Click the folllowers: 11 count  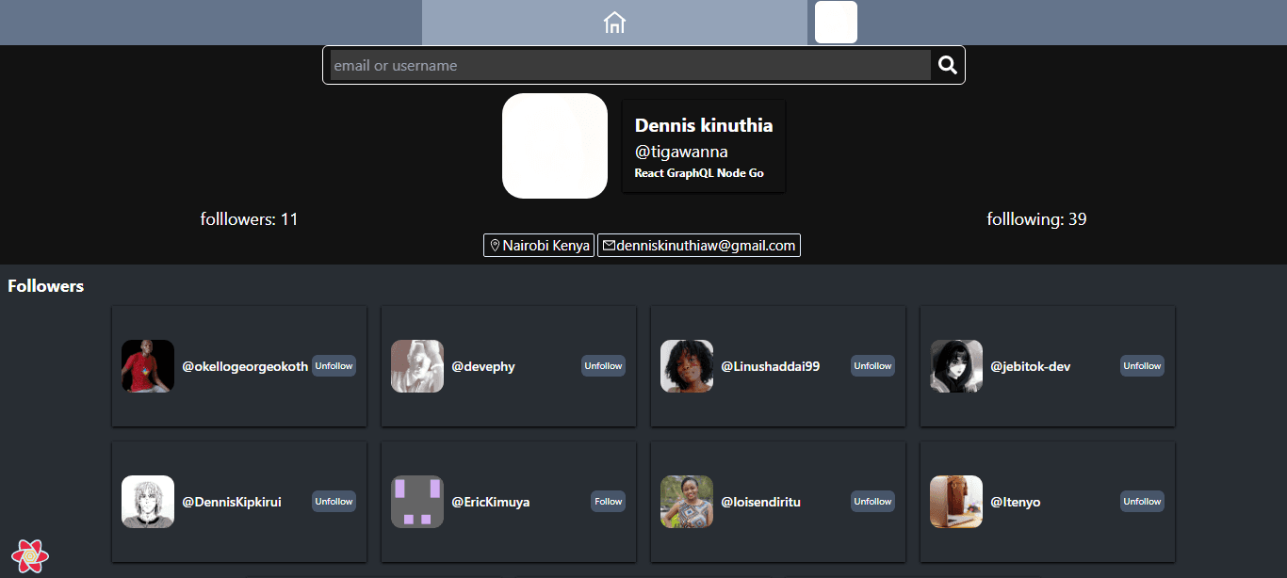click(249, 219)
